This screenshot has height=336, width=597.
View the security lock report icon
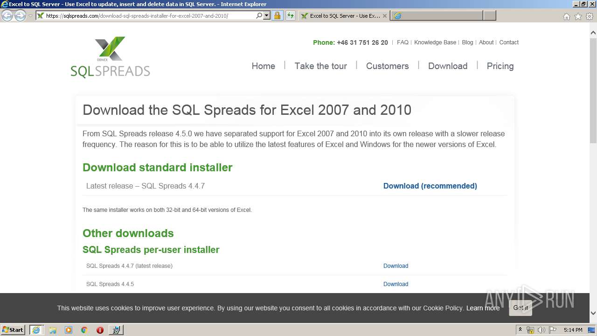pyautogui.click(x=277, y=15)
